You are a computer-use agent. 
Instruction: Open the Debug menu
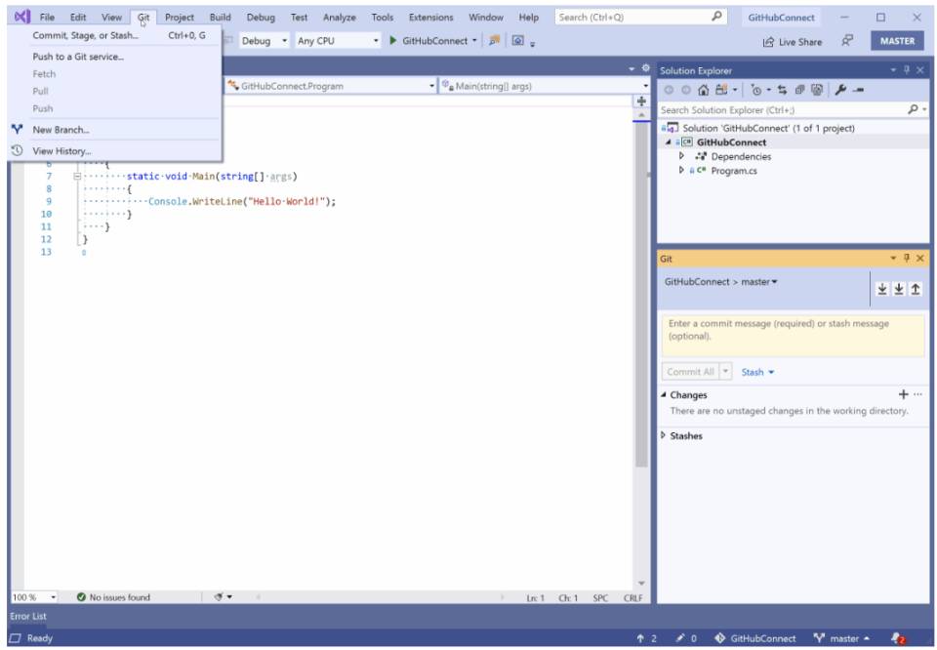[x=261, y=18]
